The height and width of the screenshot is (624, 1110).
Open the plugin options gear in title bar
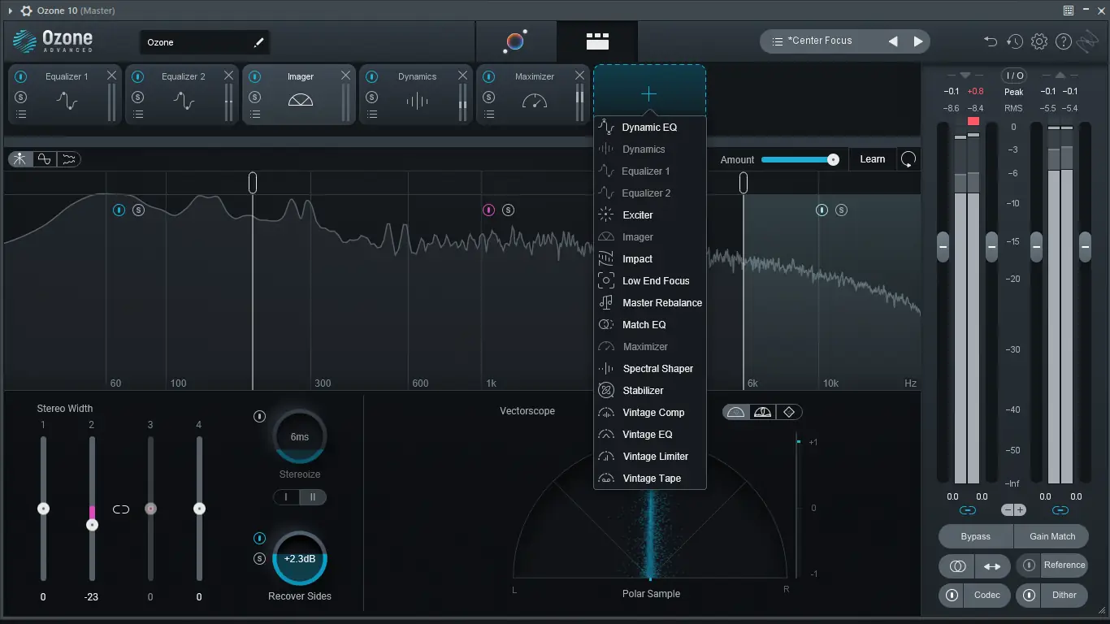[x=27, y=11]
